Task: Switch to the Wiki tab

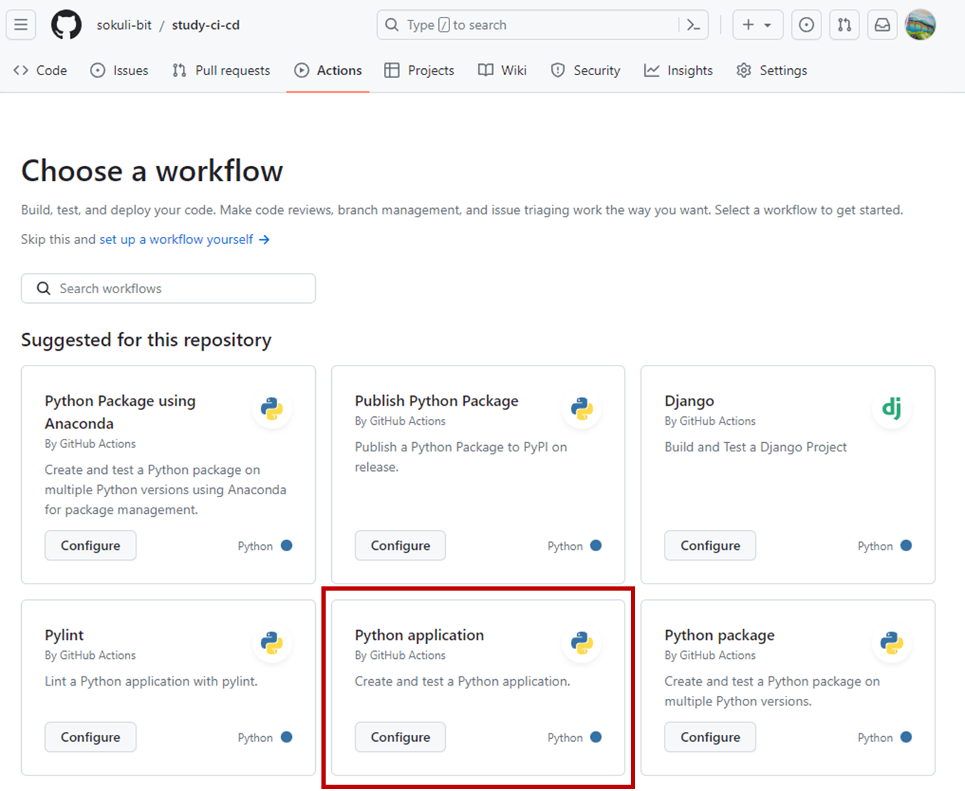Action: click(x=502, y=70)
